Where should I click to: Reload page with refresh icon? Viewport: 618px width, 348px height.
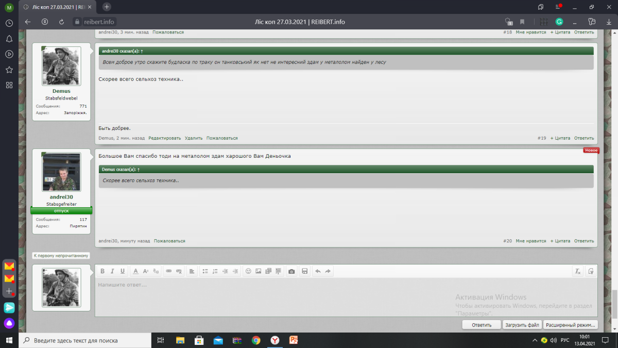click(62, 22)
